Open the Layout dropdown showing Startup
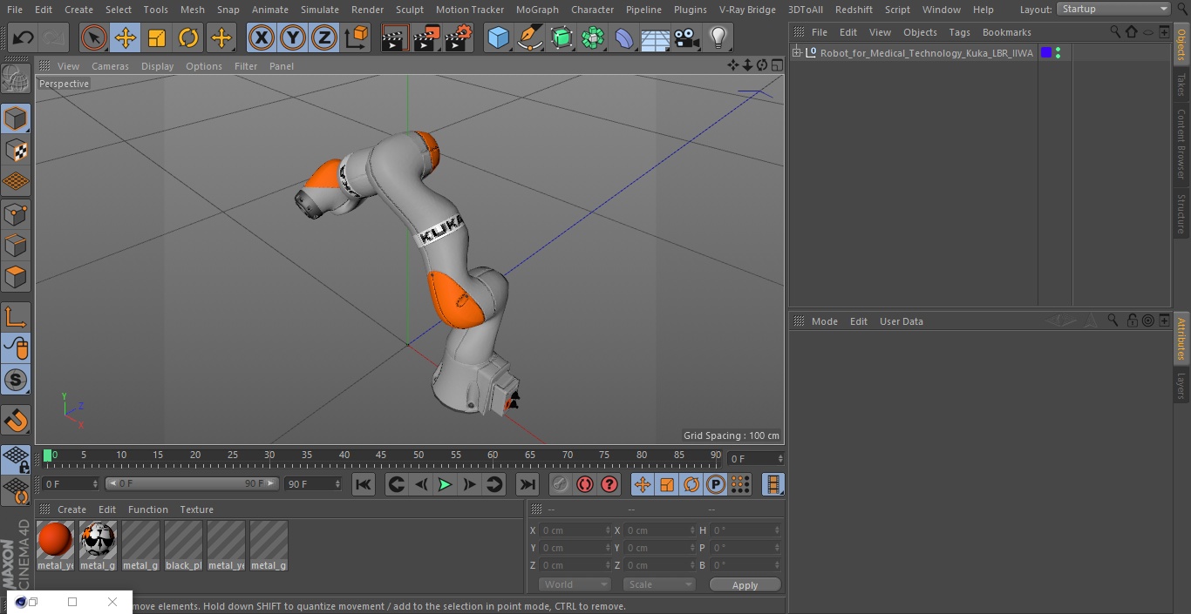The width and height of the screenshot is (1191, 614). coord(1114,9)
